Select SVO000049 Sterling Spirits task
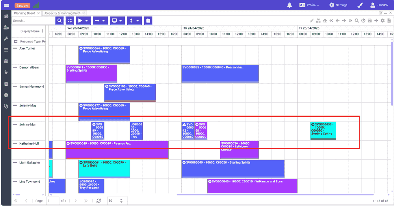394x206 pixels. [233, 169]
